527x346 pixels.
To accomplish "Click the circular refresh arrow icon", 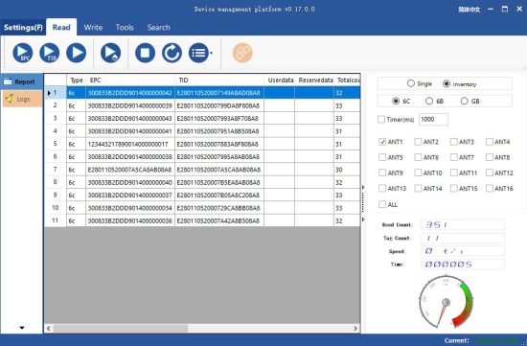I will (172, 53).
